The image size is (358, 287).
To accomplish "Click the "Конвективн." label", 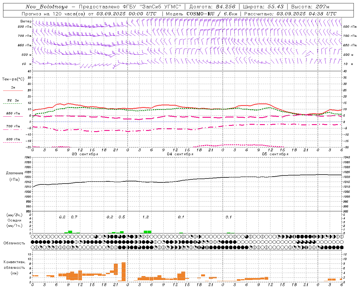I will pyautogui.click(x=14, y=262).
